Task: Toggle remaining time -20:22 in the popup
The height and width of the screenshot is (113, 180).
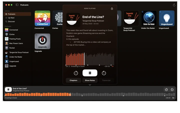Action: (x=107, y=66)
